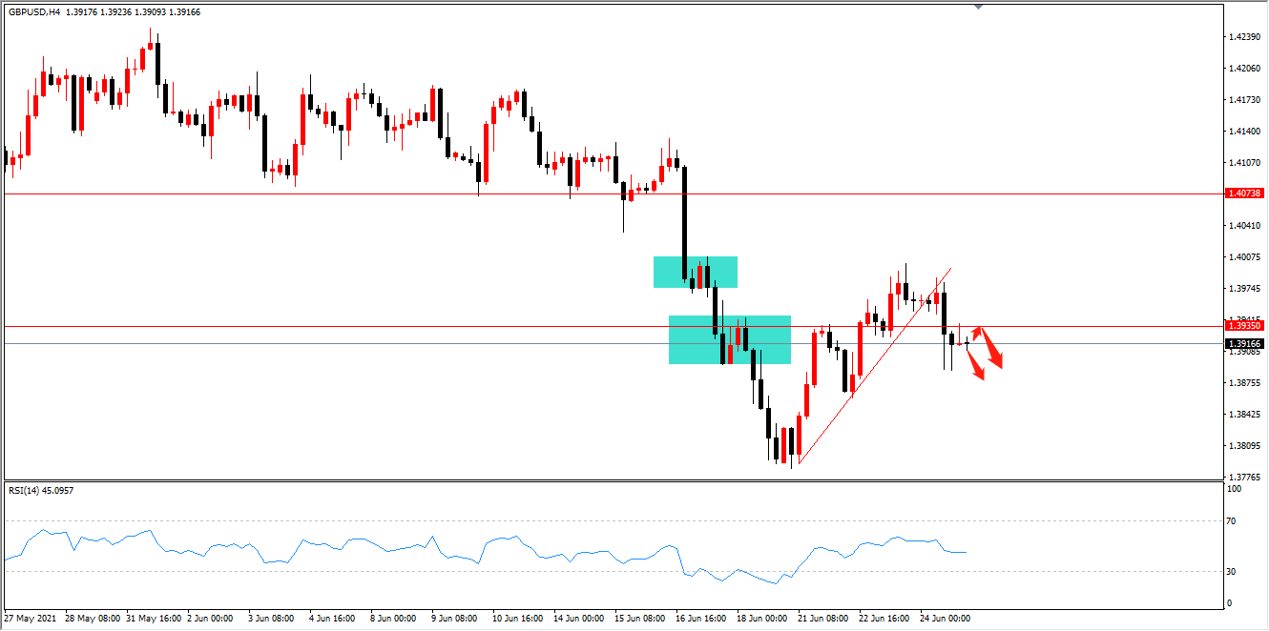Click the RSI 70 level label
The height and width of the screenshot is (631, 1269).
click(1231, 521)
